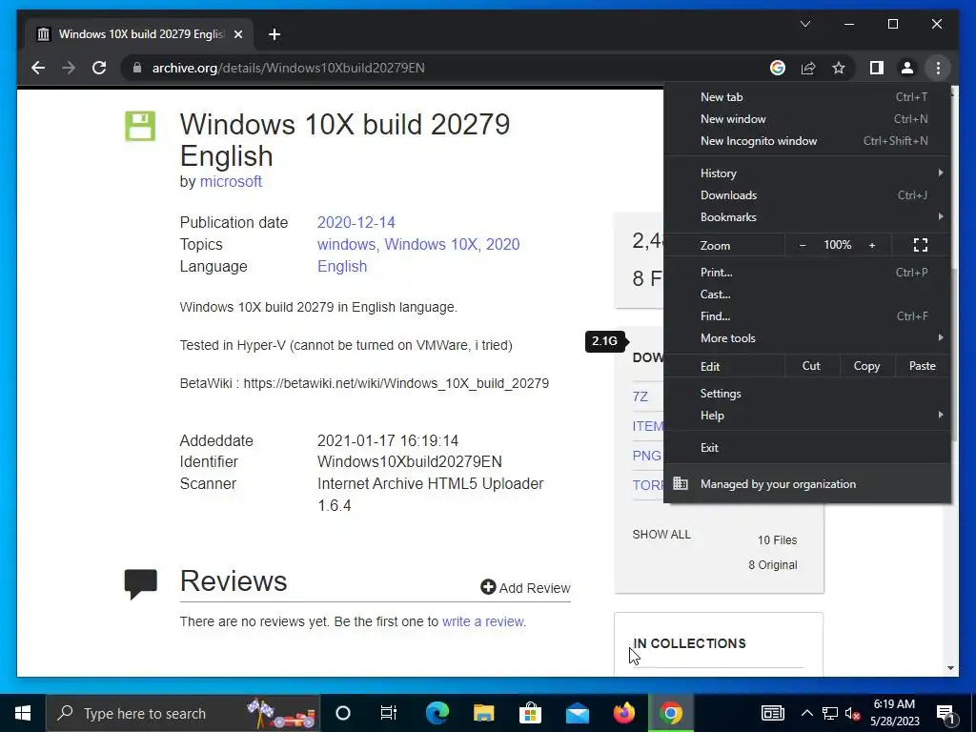Expand the History submenu

pos(807,173)
